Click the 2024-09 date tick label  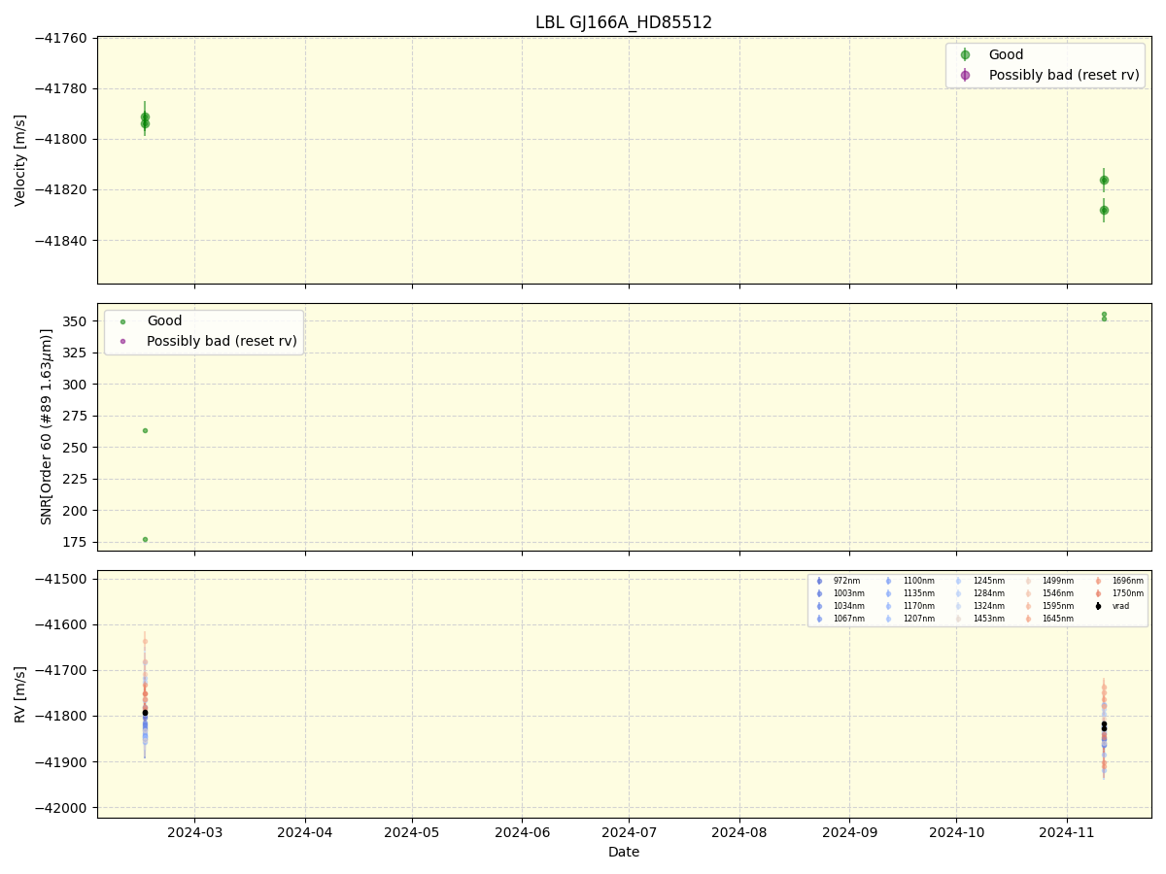849,833
